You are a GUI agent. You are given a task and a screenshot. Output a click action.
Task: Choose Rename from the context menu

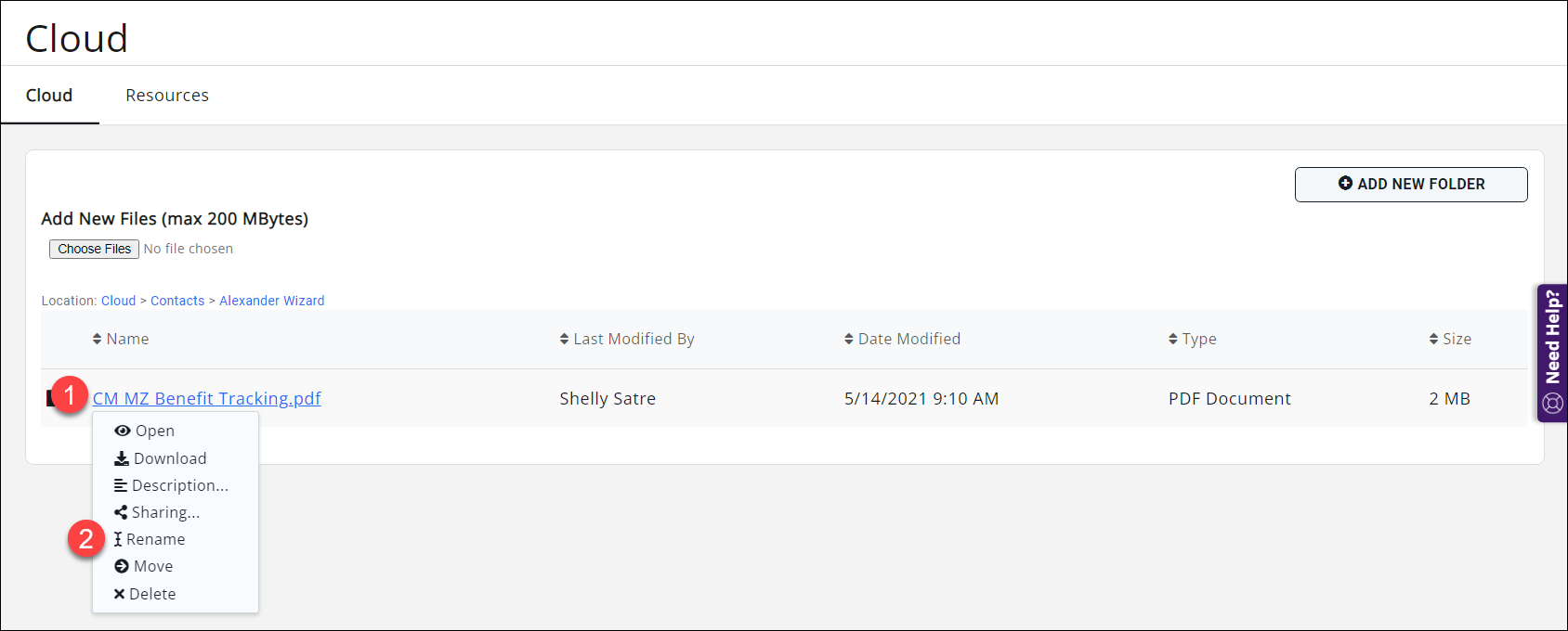tap(156, 539)
